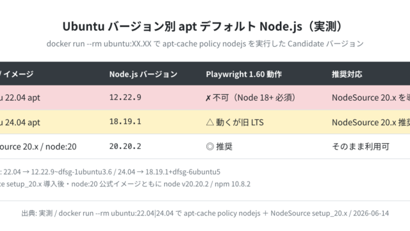Click the 22.04 apt row label
The image size is (410, 231).
tap(20, 98)
